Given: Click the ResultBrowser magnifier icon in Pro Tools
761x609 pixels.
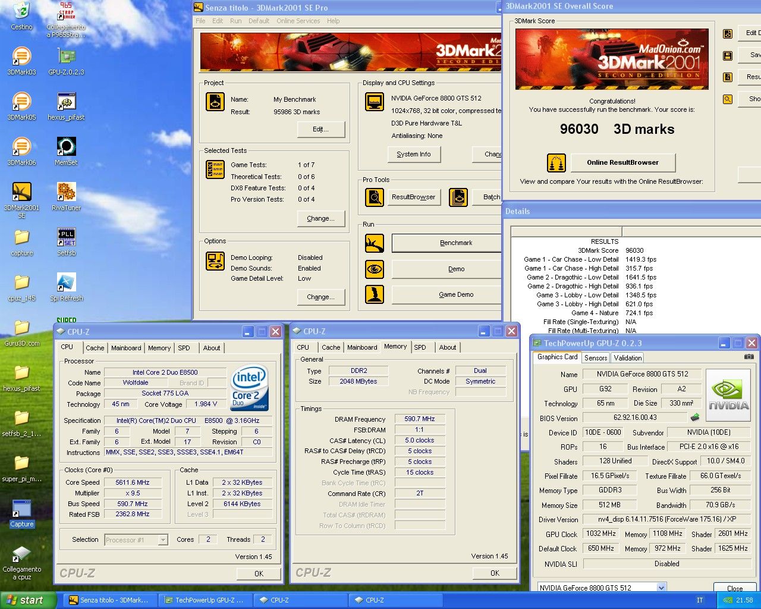Looking at the screenshot, I should [374, 197].
